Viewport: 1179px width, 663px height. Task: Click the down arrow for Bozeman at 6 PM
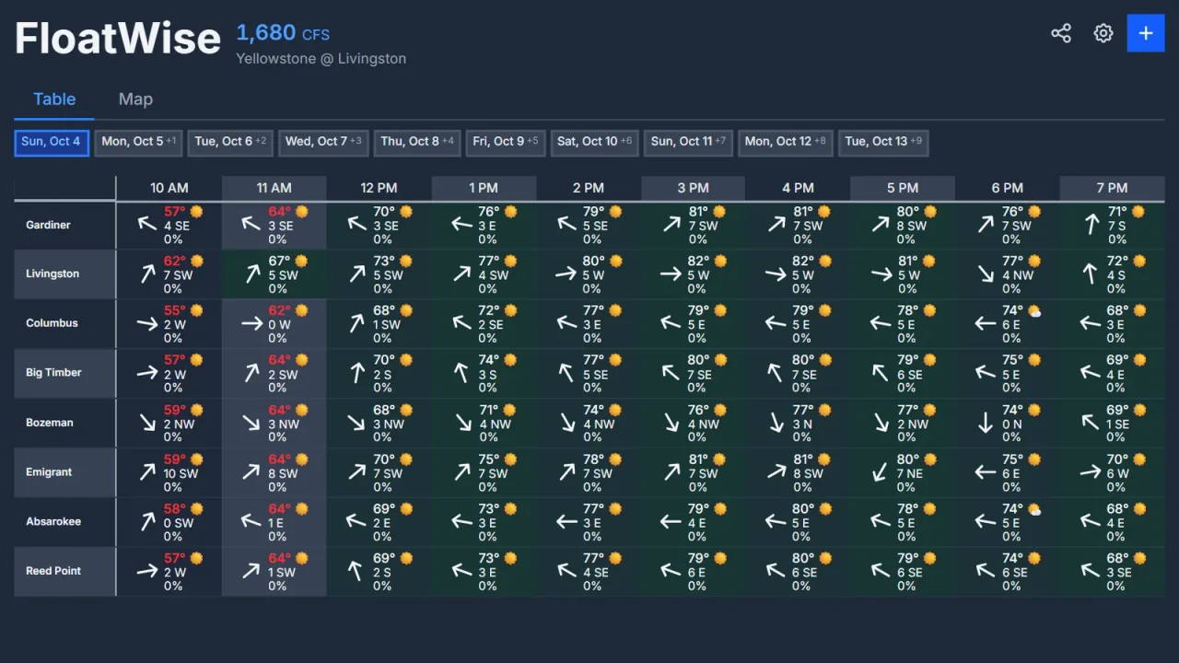986,423
